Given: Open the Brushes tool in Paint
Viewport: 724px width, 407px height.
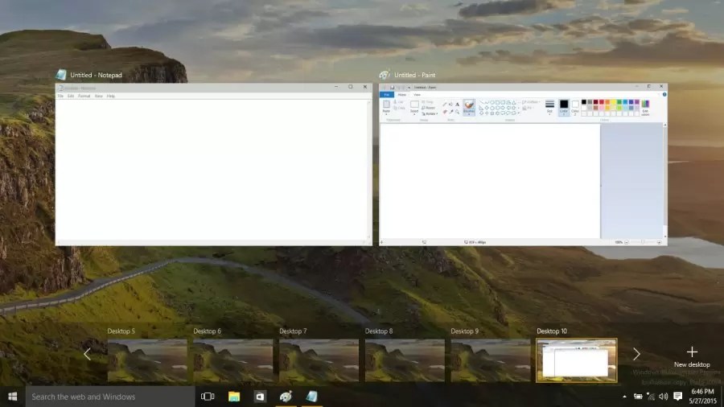Looking at the screenshot, I should [469, 107].
